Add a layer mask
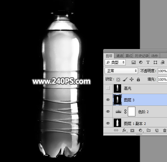167x162 pixels. pos(132,131)
